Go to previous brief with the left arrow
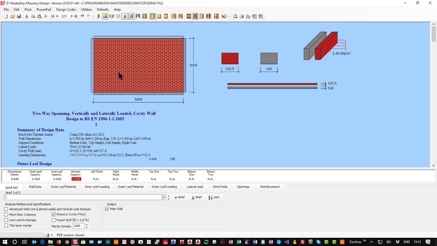The image size is (437, 246). tap(57, 16)
